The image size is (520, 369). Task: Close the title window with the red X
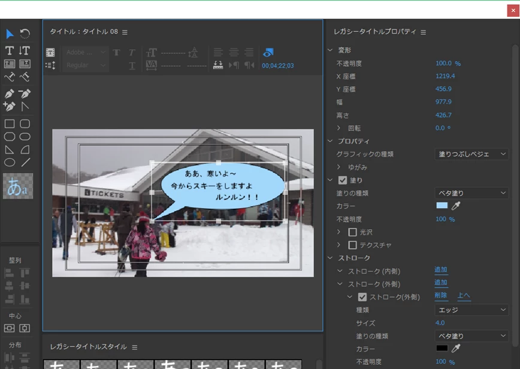513,10
